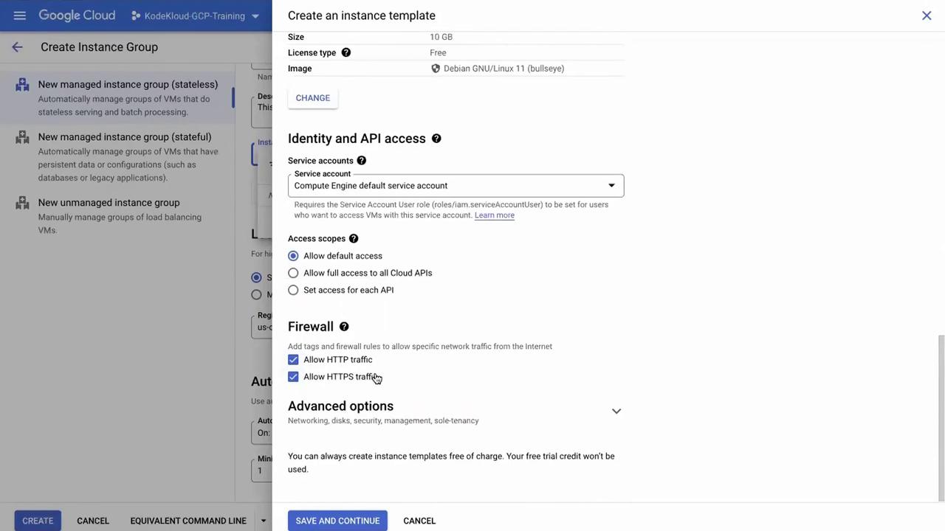945x531 pixels.
Task: Open the Firewall help tooltip
Action: [344, 327]
